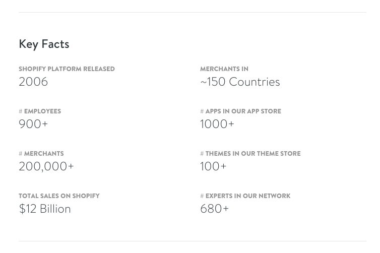380x253 pixels.
Task: Click the Key Facts heading
Action: (x=44, y=44)
